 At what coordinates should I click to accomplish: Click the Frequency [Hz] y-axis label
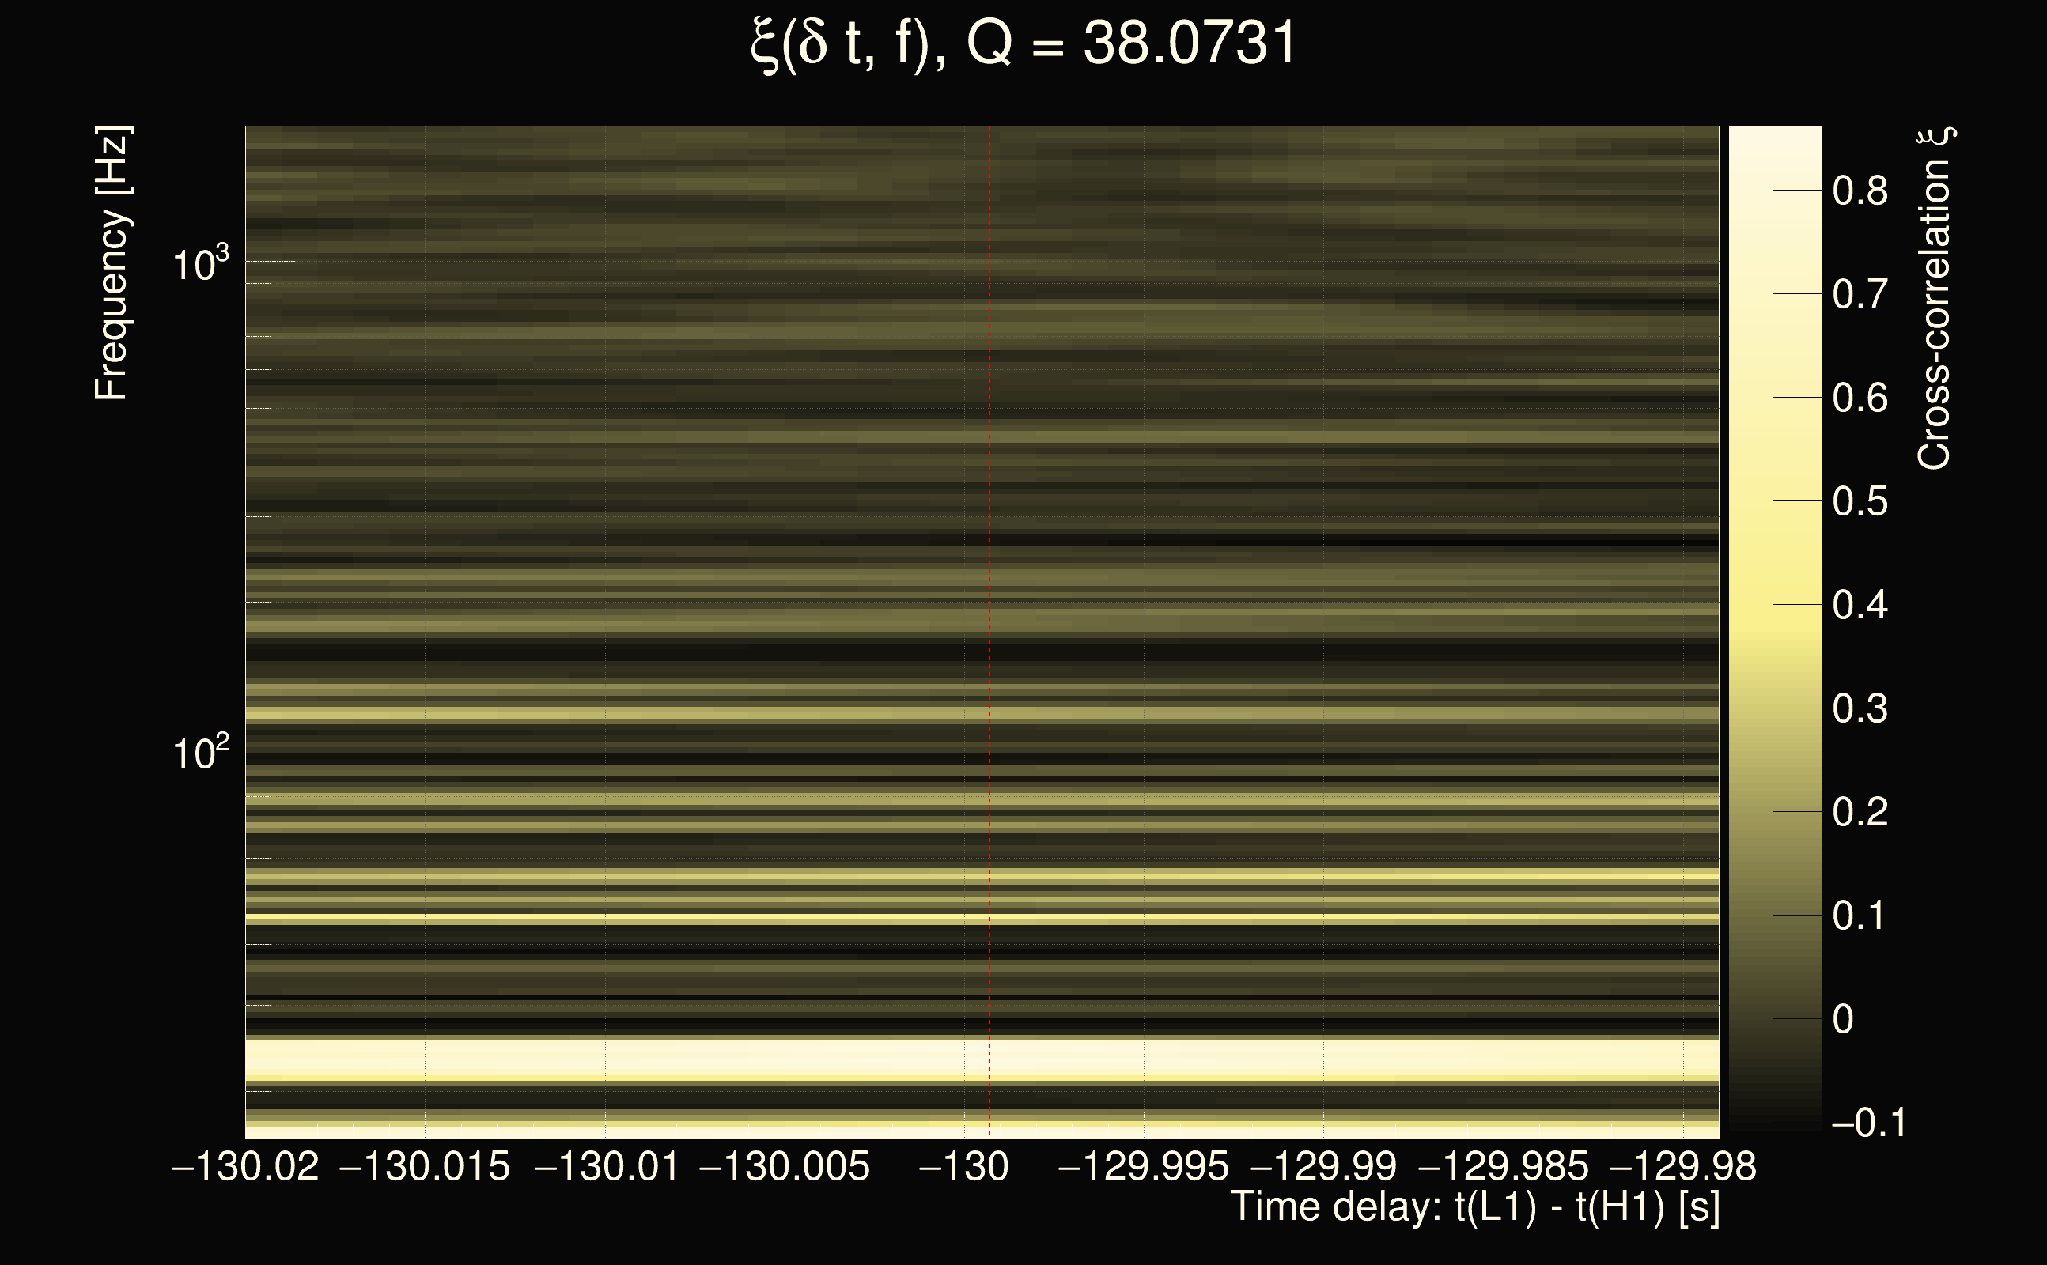(112, 263)
